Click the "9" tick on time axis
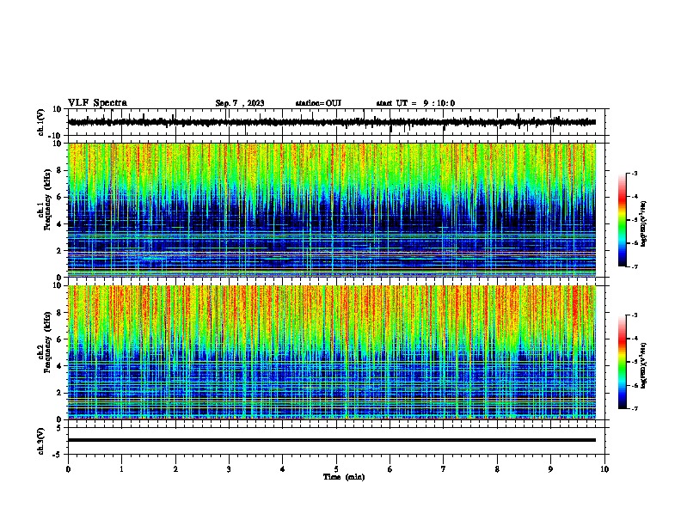This screenshot has width=681, height=526. coord(550,469)
